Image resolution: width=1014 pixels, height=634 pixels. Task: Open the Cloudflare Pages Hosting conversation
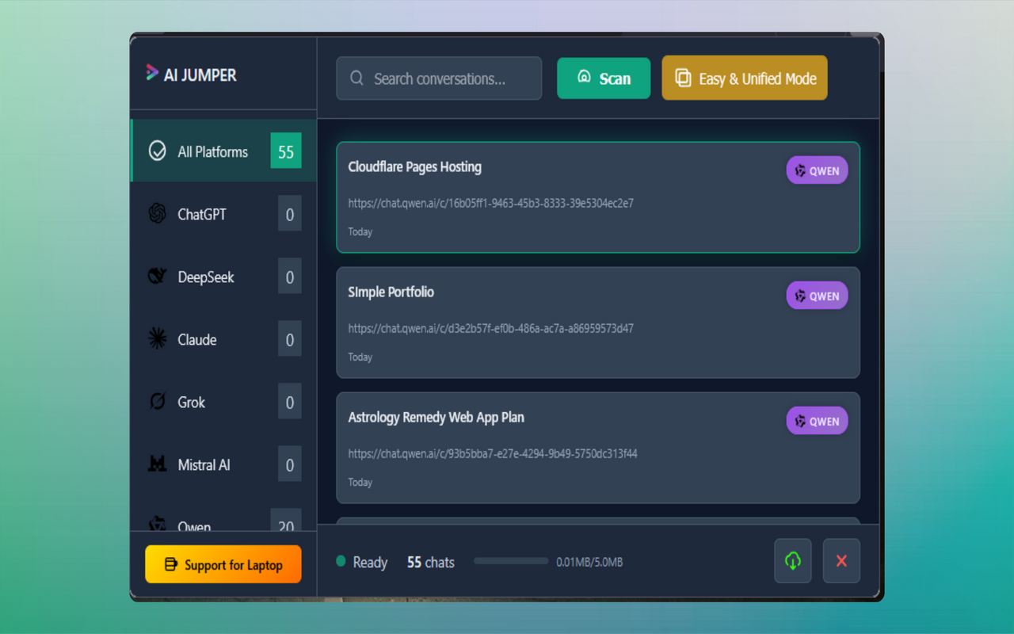pyautogui.click(x=598, y=197)
